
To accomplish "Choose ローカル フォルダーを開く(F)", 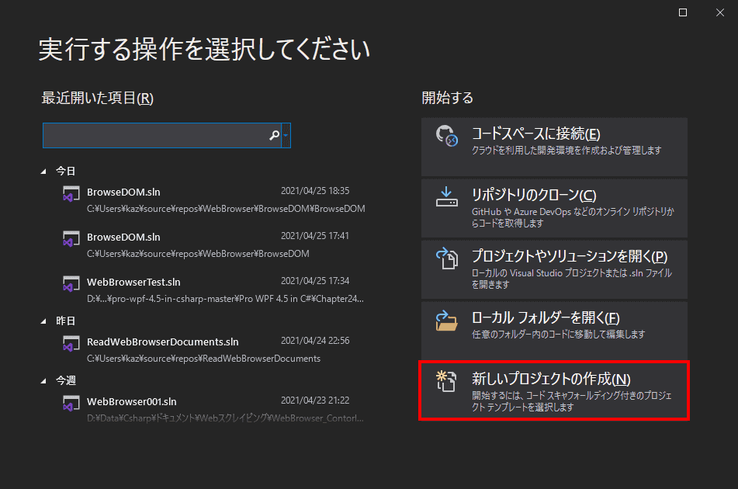I will coord(554,331).
